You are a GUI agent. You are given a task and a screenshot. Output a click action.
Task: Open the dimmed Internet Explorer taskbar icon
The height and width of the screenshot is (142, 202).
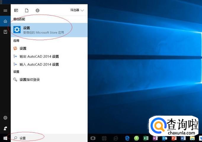coord(116,138)
